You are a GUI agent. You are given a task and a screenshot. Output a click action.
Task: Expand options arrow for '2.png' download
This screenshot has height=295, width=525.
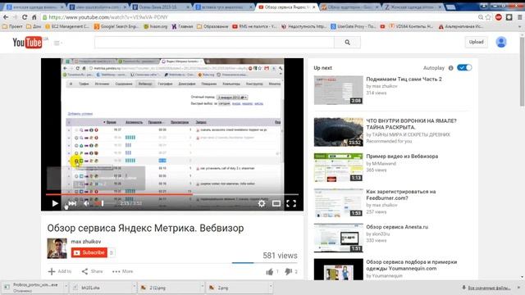(x=270, y=287)
